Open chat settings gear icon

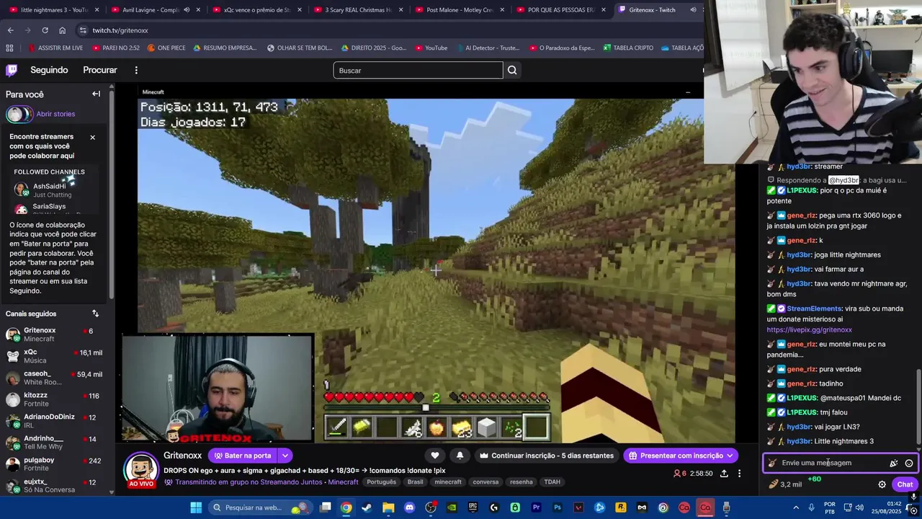tap(882, 484)
